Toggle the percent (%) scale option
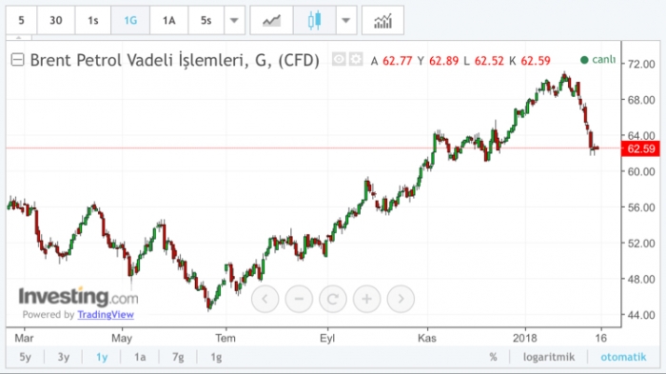666x374 pixels. click(x=493, y=357)
